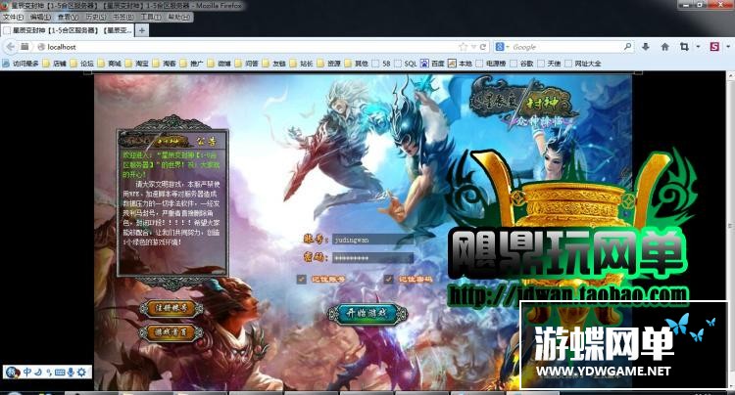Bookmark this page with the star icon
This screenshot has height=395, width=735.
coord(464,47)
